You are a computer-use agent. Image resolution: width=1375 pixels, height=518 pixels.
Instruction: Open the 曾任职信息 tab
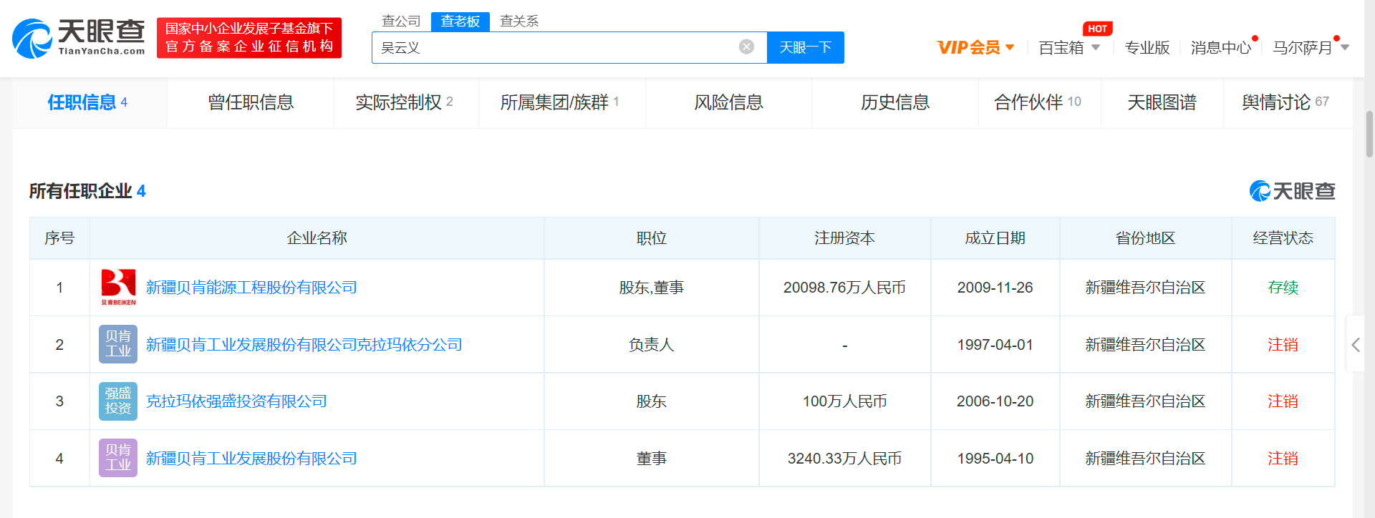coord(251,102)
